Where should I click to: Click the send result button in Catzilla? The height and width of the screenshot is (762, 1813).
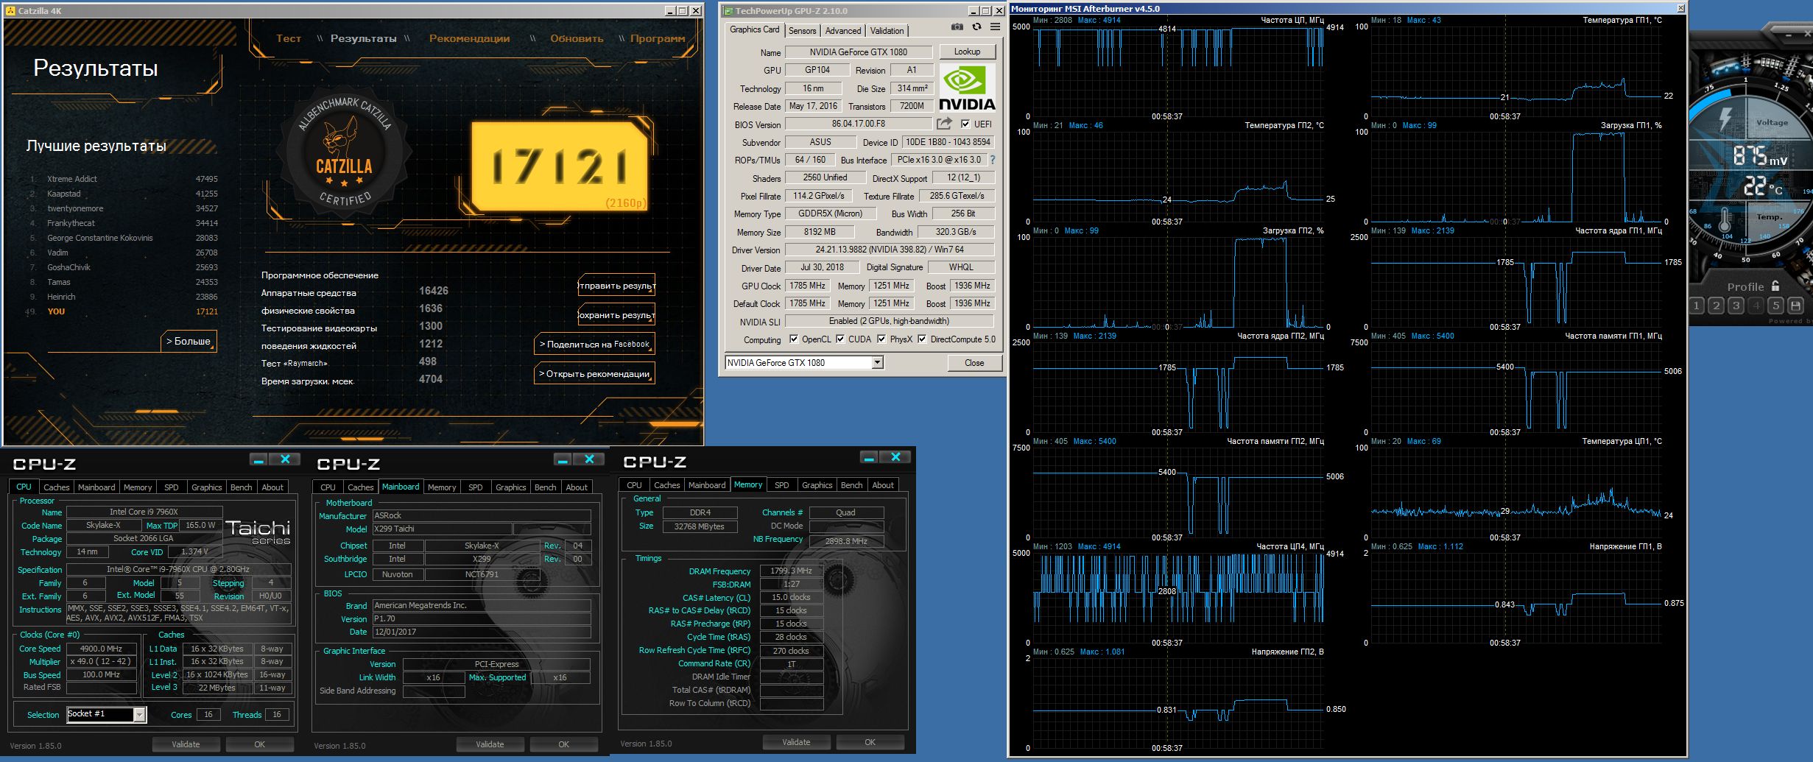[616, 286]
